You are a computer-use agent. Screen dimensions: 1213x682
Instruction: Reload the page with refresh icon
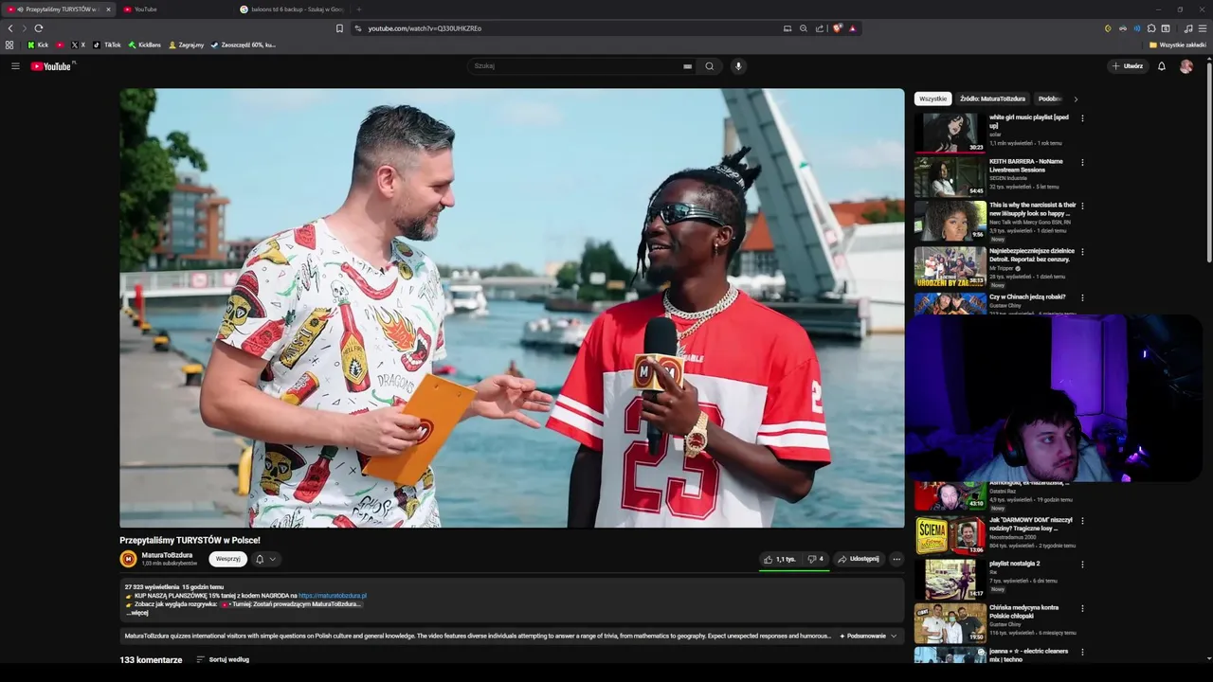click(39, 28)
